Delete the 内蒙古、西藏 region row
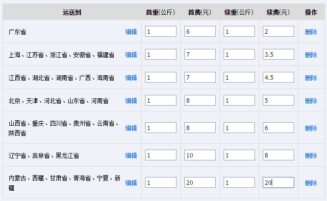Image resolution: width=327 pixels, height=201 pixels. 311,183
